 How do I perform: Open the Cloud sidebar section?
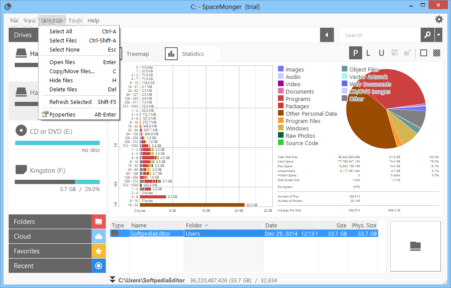[x=50, y=236]
